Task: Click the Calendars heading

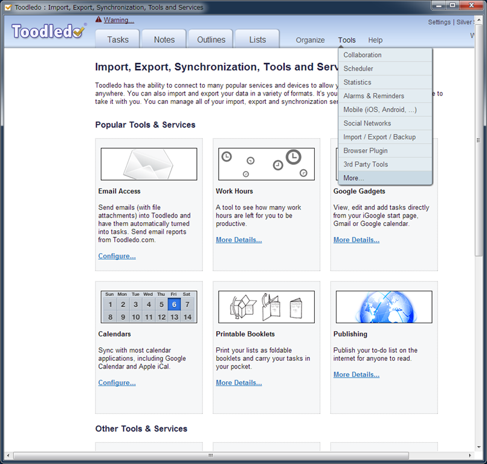Action: coord(114,334)
